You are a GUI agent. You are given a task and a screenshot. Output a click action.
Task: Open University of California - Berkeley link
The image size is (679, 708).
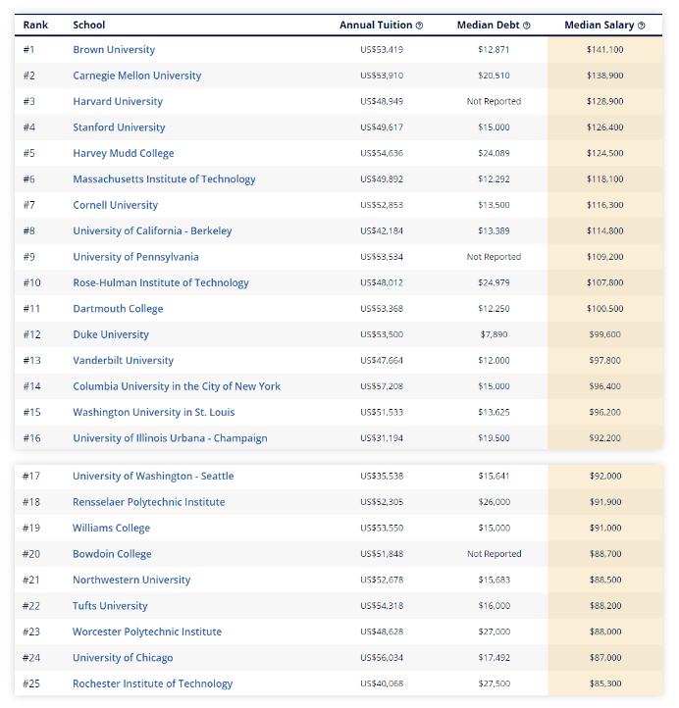pos(152,231)
